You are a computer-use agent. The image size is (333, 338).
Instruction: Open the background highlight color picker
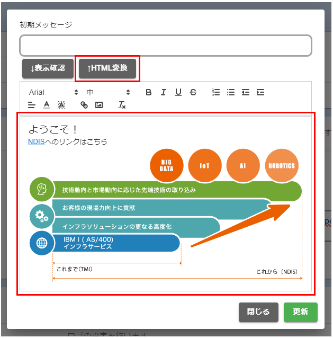pos(61,105)
